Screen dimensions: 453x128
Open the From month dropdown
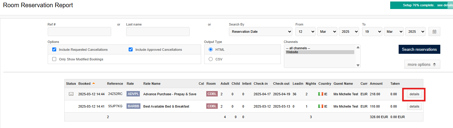coord(327,32)
